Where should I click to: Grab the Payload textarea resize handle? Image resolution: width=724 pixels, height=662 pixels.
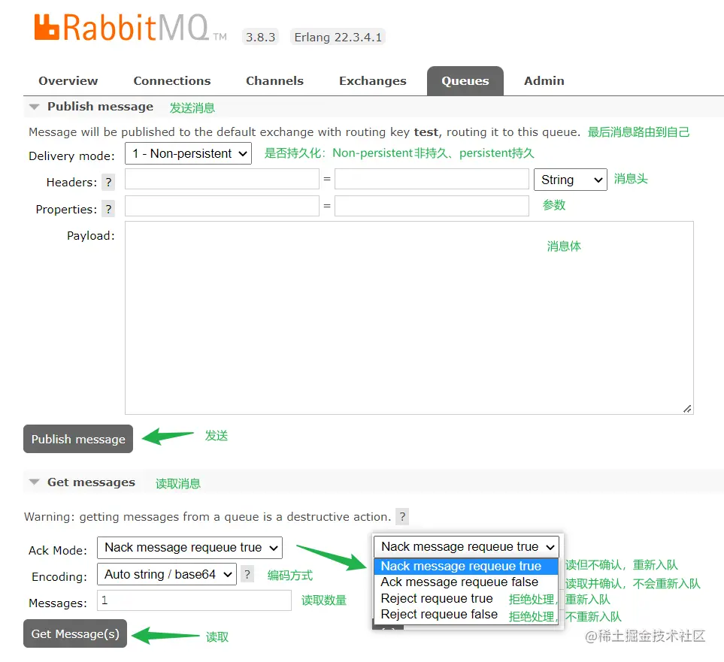[x=687, y=409]
